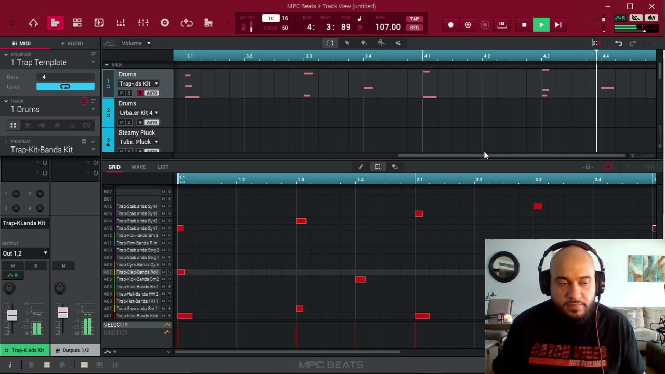The width and height of the screenshot is (665, 374).
Task: Open the Channel Mixer sliders icon
Action: [x=143, y=23]
